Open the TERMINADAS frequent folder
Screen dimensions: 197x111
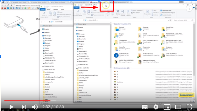[x=124, y=42]
